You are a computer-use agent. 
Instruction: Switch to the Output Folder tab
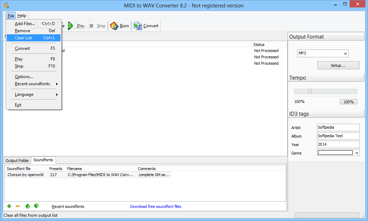(17, 161)
